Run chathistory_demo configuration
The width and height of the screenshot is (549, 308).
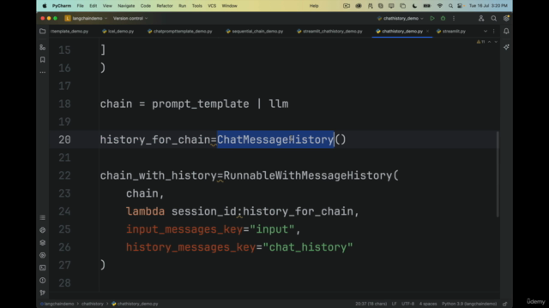click(432, 18)
